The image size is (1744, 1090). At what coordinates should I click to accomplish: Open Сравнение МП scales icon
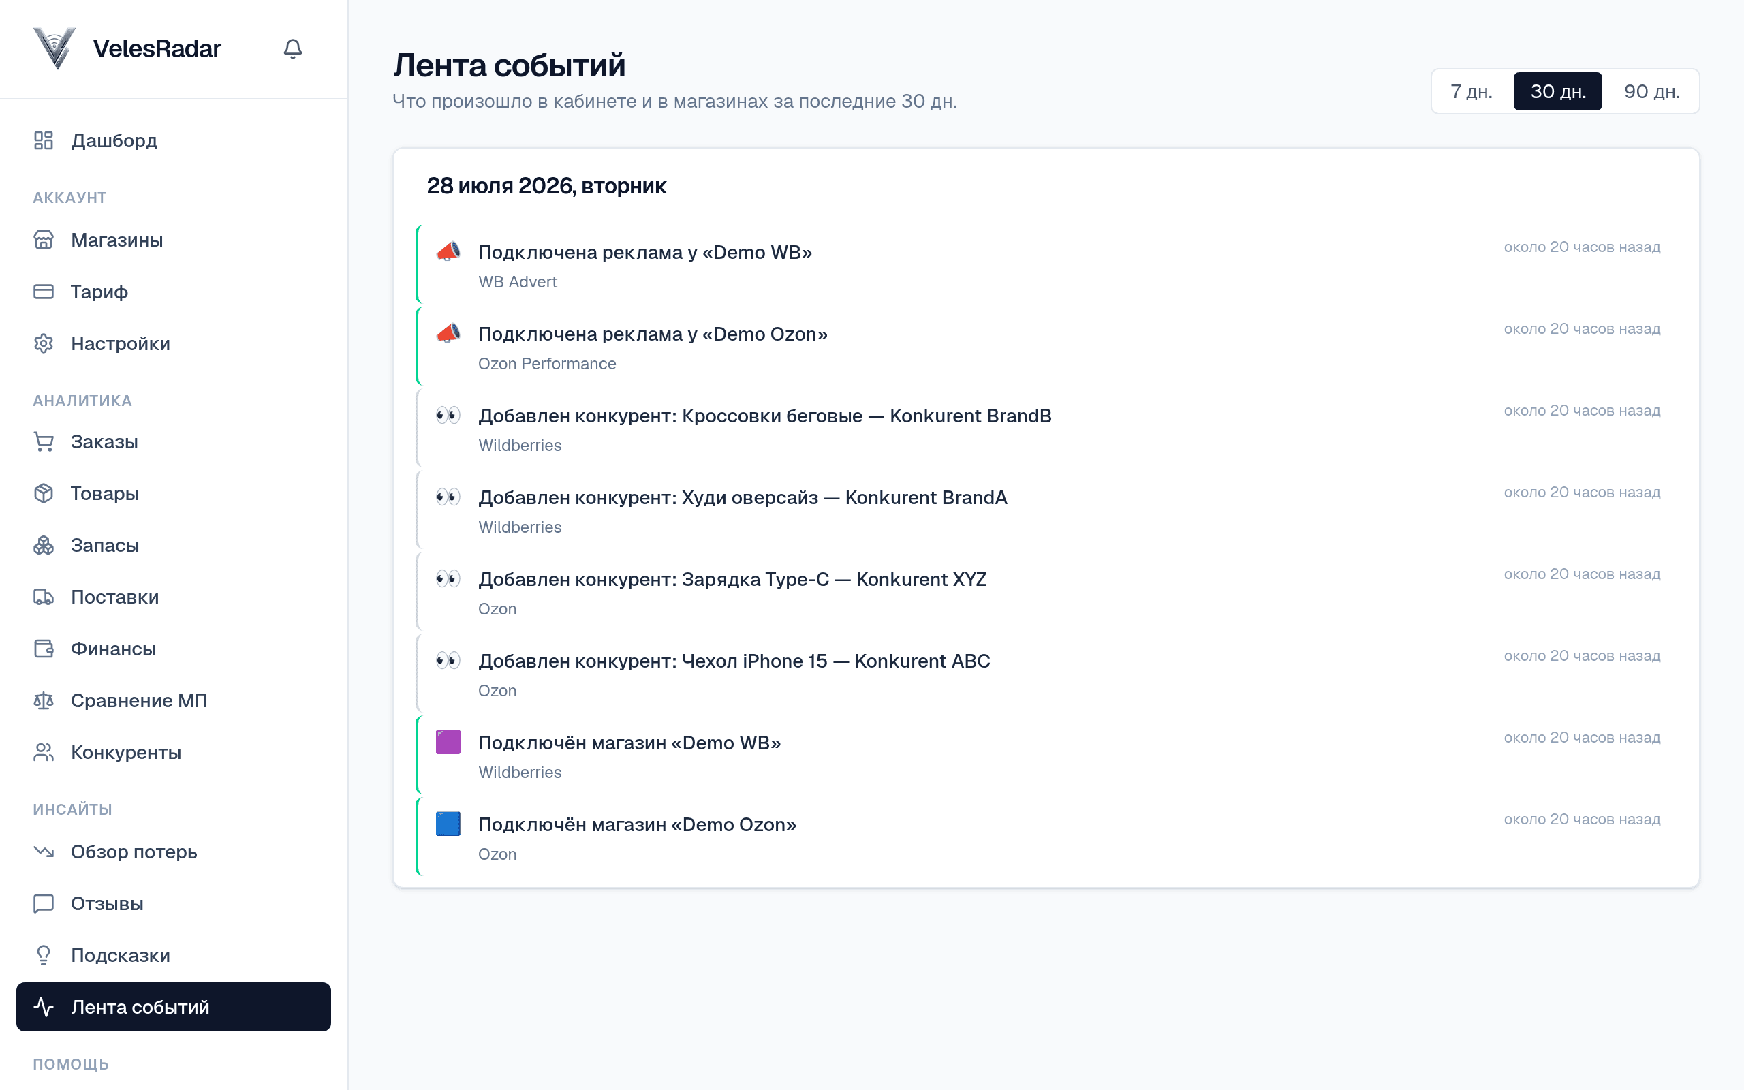pos(43,700)
